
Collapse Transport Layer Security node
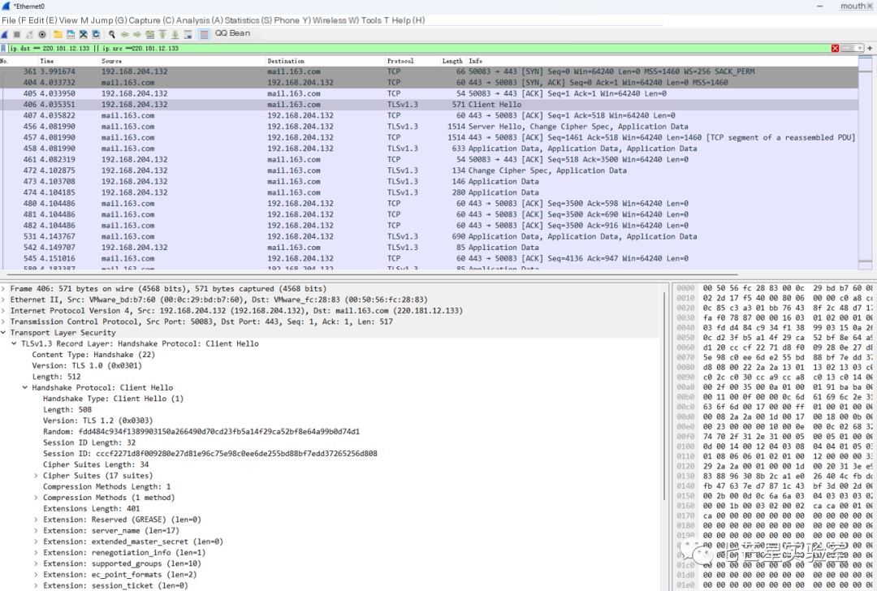click(3, 333)
